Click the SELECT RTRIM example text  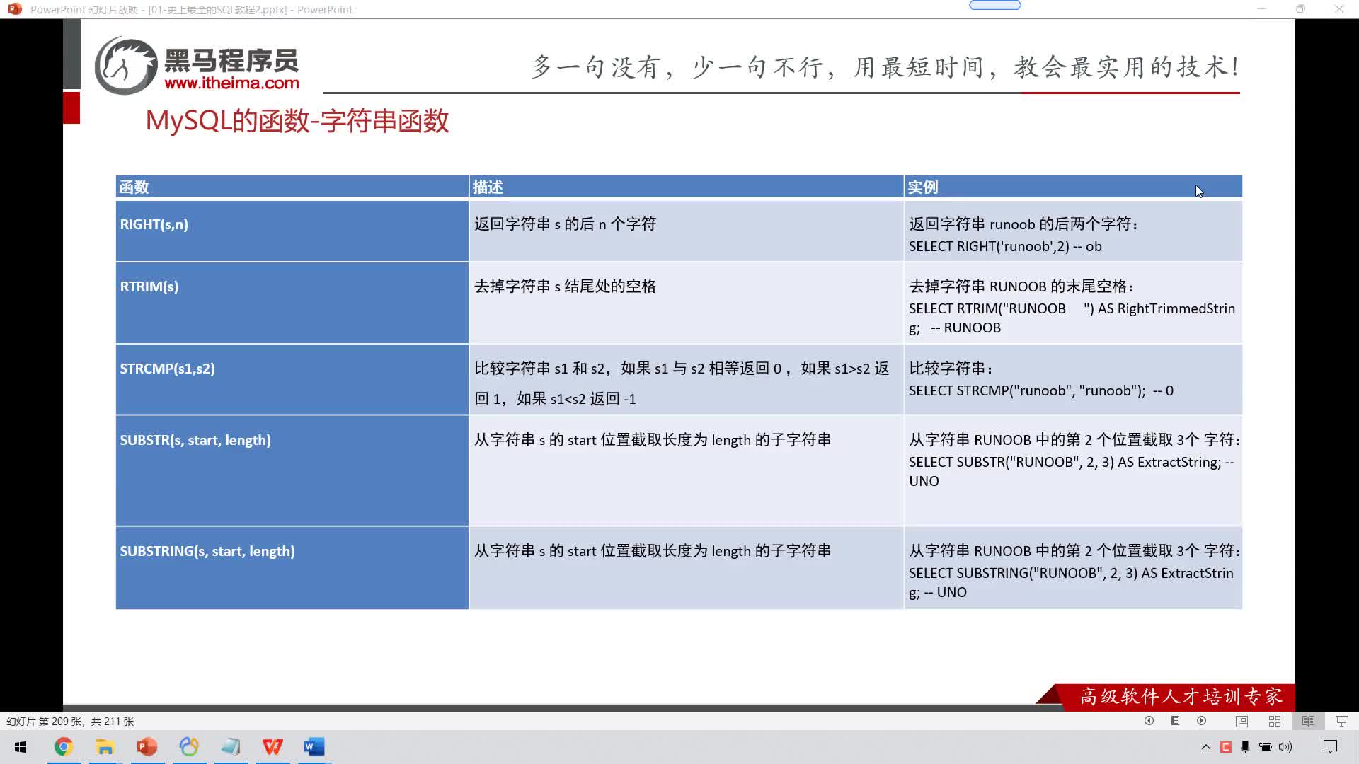point(1072,318)
